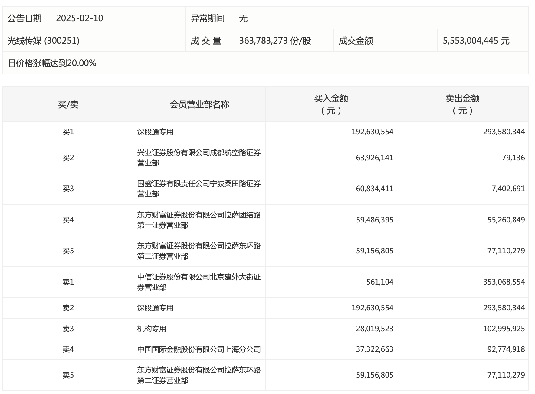This screenshot has height=394, width=535.
Task: Click 机构专用 in the 卖3 row
Action: pyautogui.click(x=152, y=329)
